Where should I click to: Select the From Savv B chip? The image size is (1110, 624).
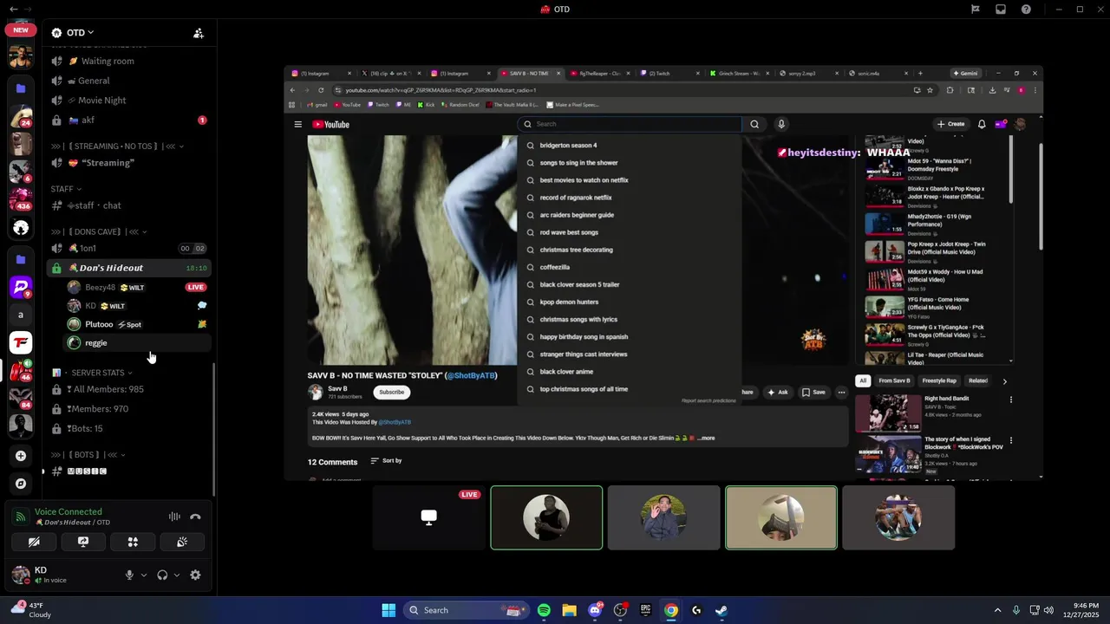coord(894,380)
